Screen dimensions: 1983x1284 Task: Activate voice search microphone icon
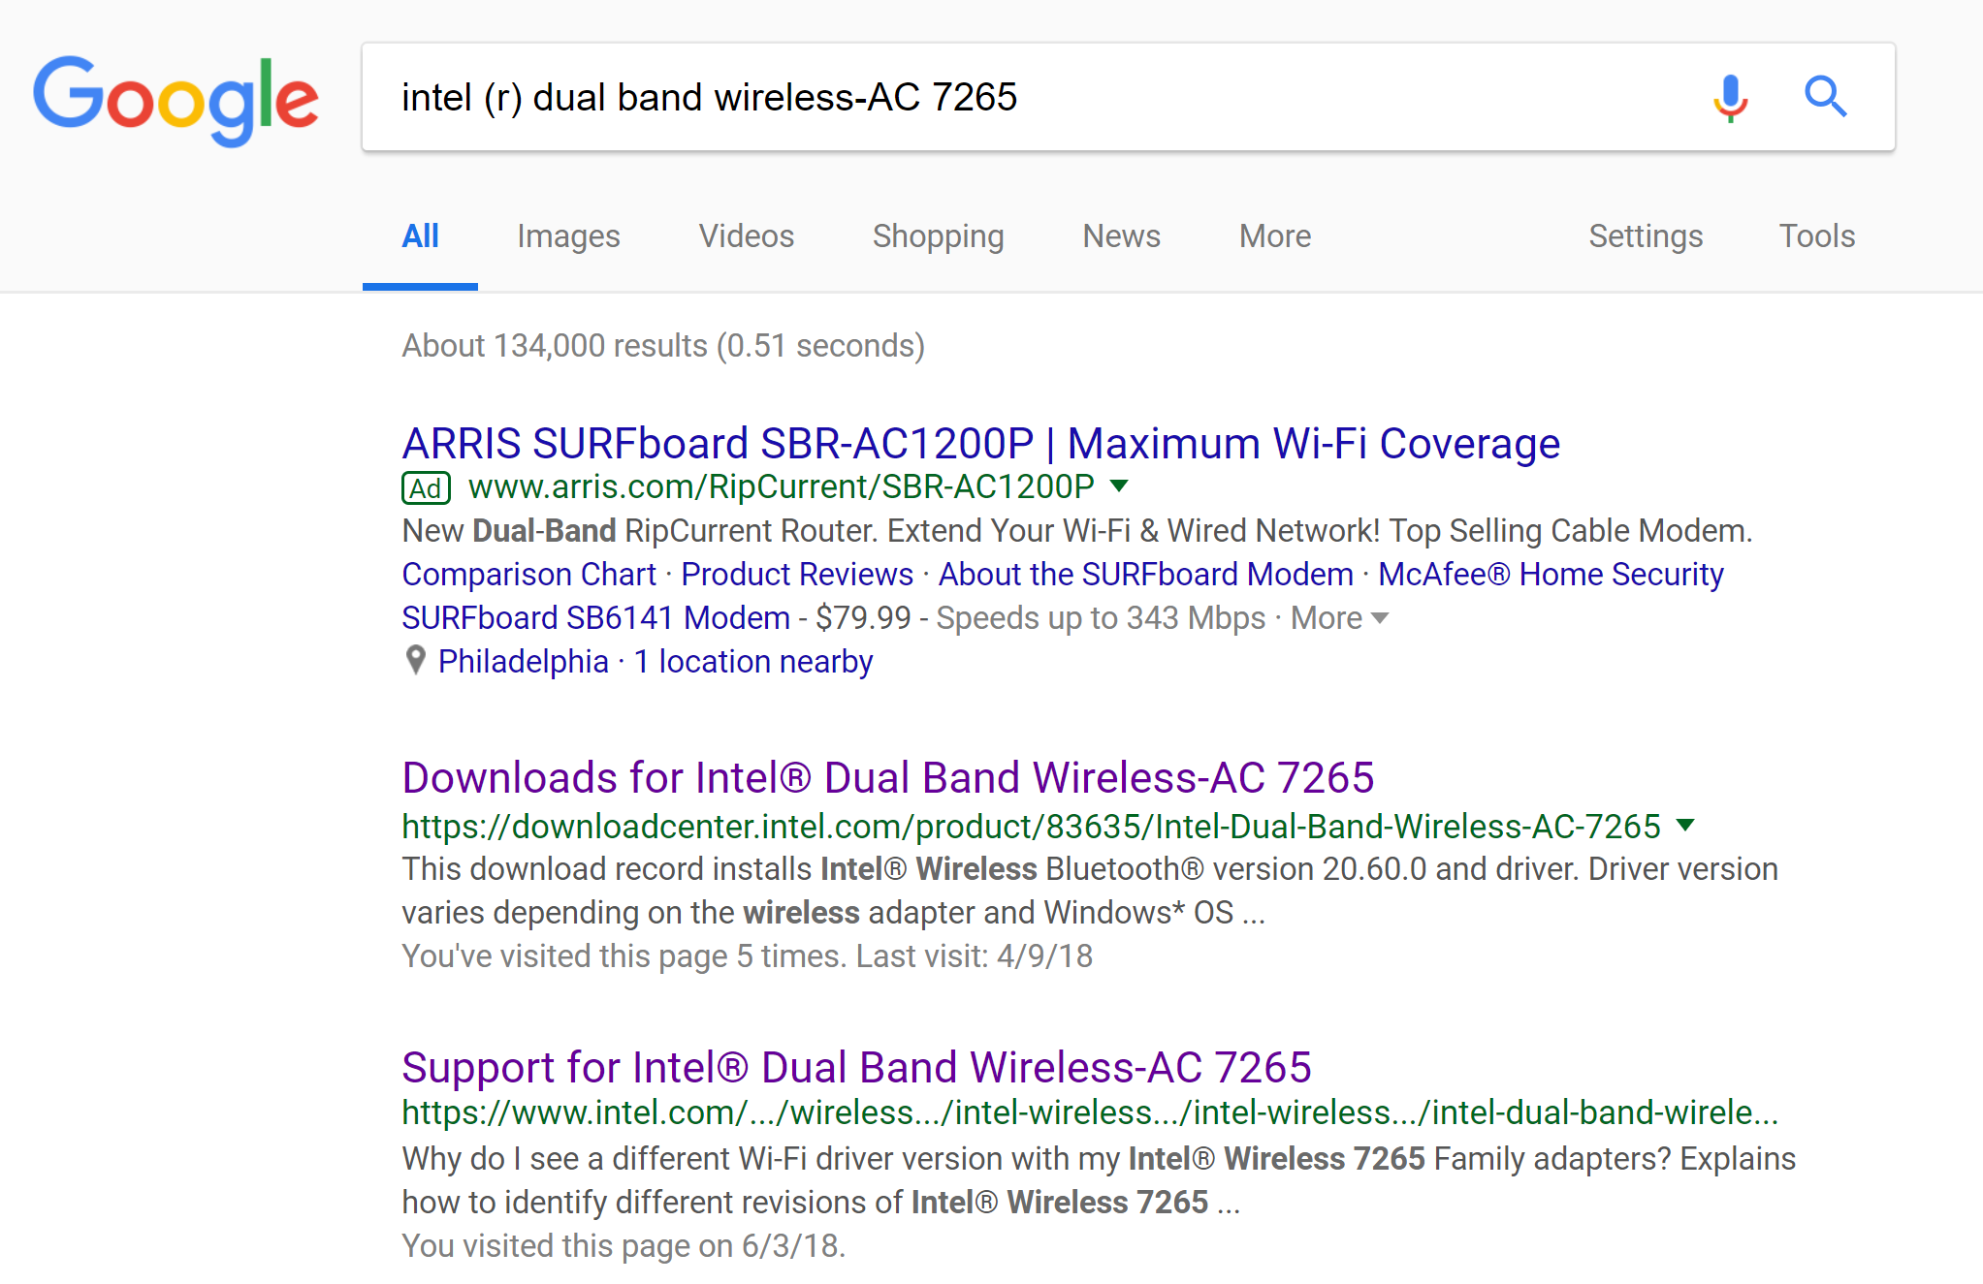1730,98
